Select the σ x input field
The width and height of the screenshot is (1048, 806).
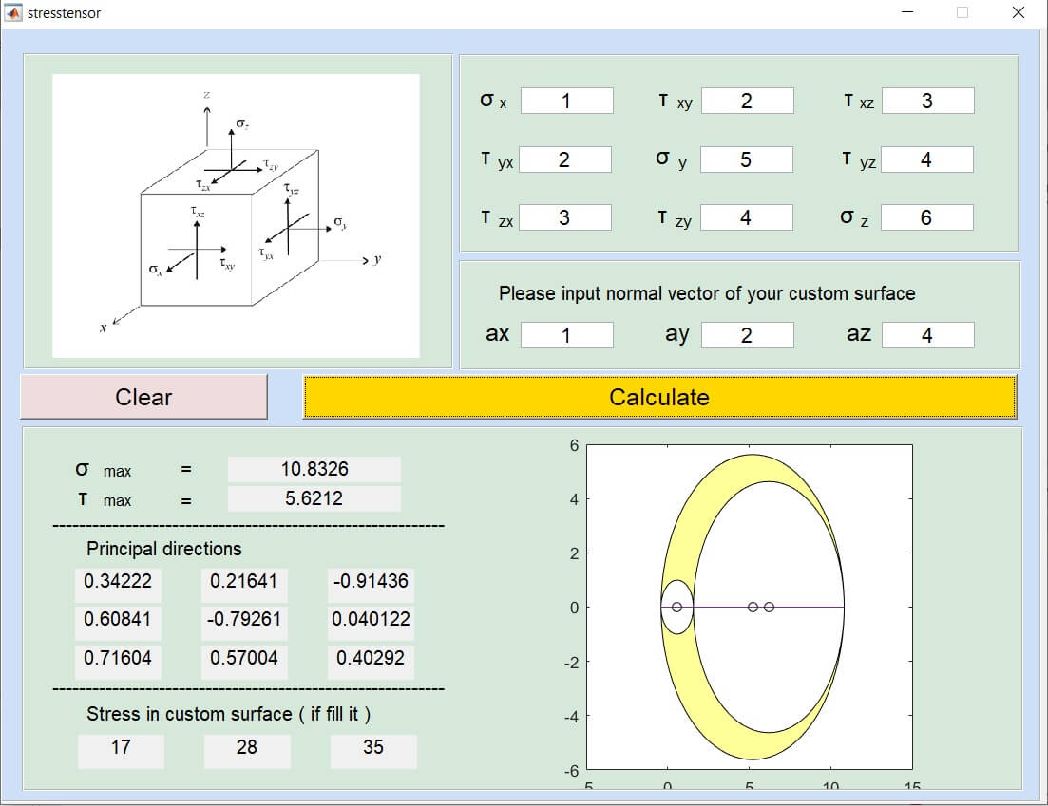[567, 101]
